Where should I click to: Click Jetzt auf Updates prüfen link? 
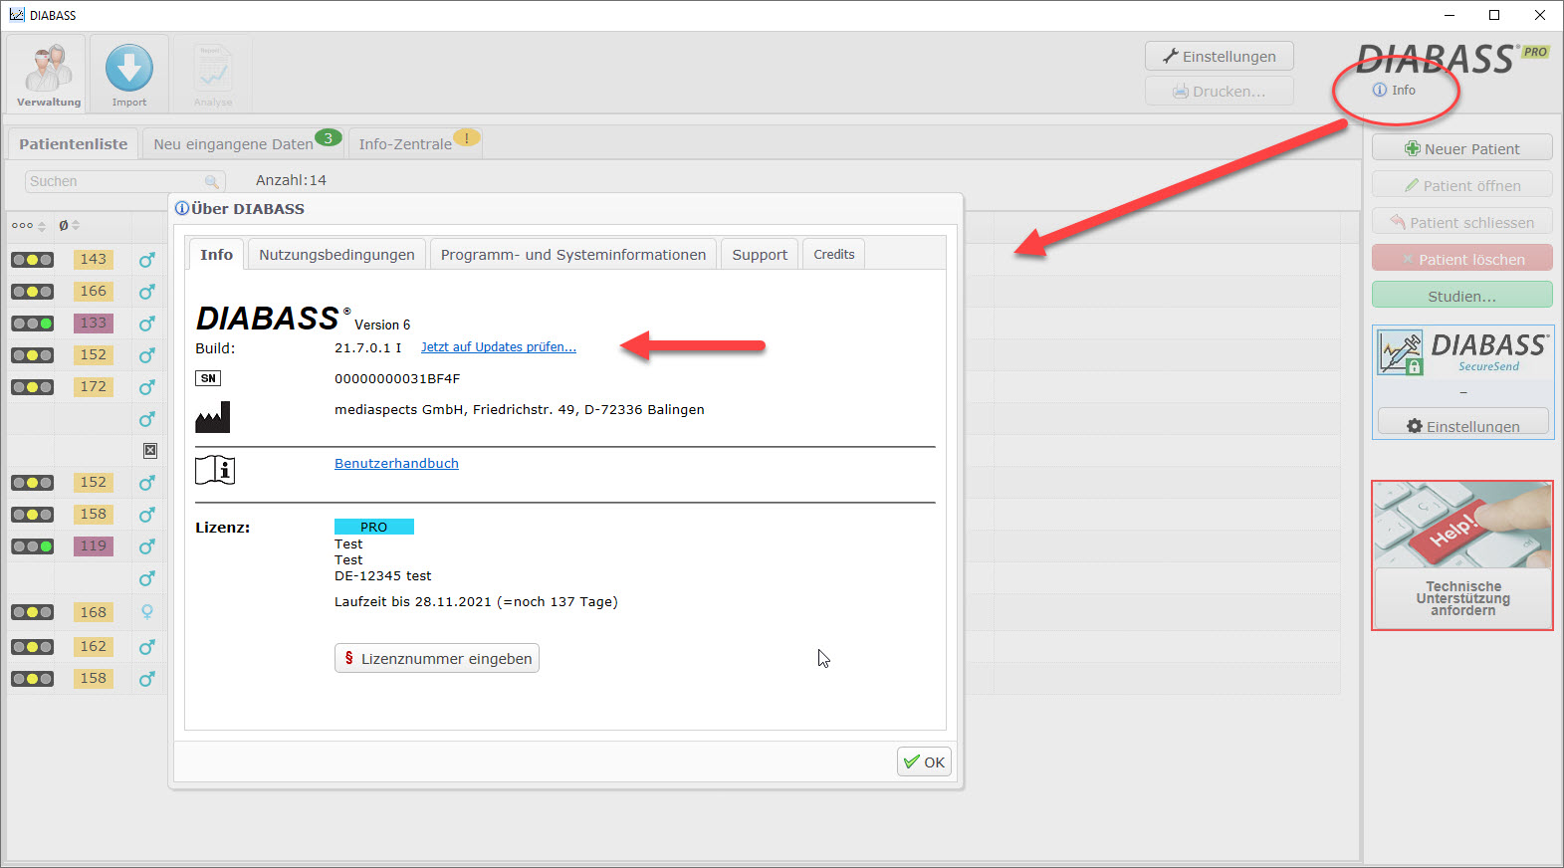pyautogui.click(x=498, y=347)
